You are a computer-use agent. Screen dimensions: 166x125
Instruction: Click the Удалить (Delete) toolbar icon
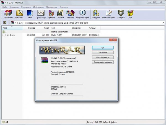tap(51, 14)
